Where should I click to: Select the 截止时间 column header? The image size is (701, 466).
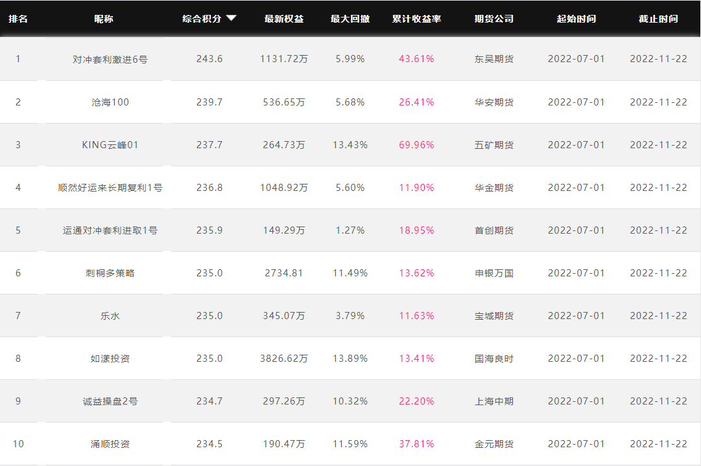coord(659,19)
